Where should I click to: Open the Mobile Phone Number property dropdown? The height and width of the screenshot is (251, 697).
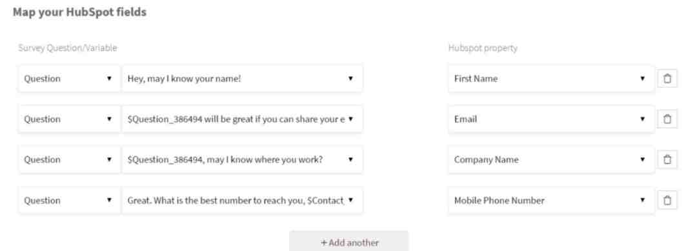point(551,201)
